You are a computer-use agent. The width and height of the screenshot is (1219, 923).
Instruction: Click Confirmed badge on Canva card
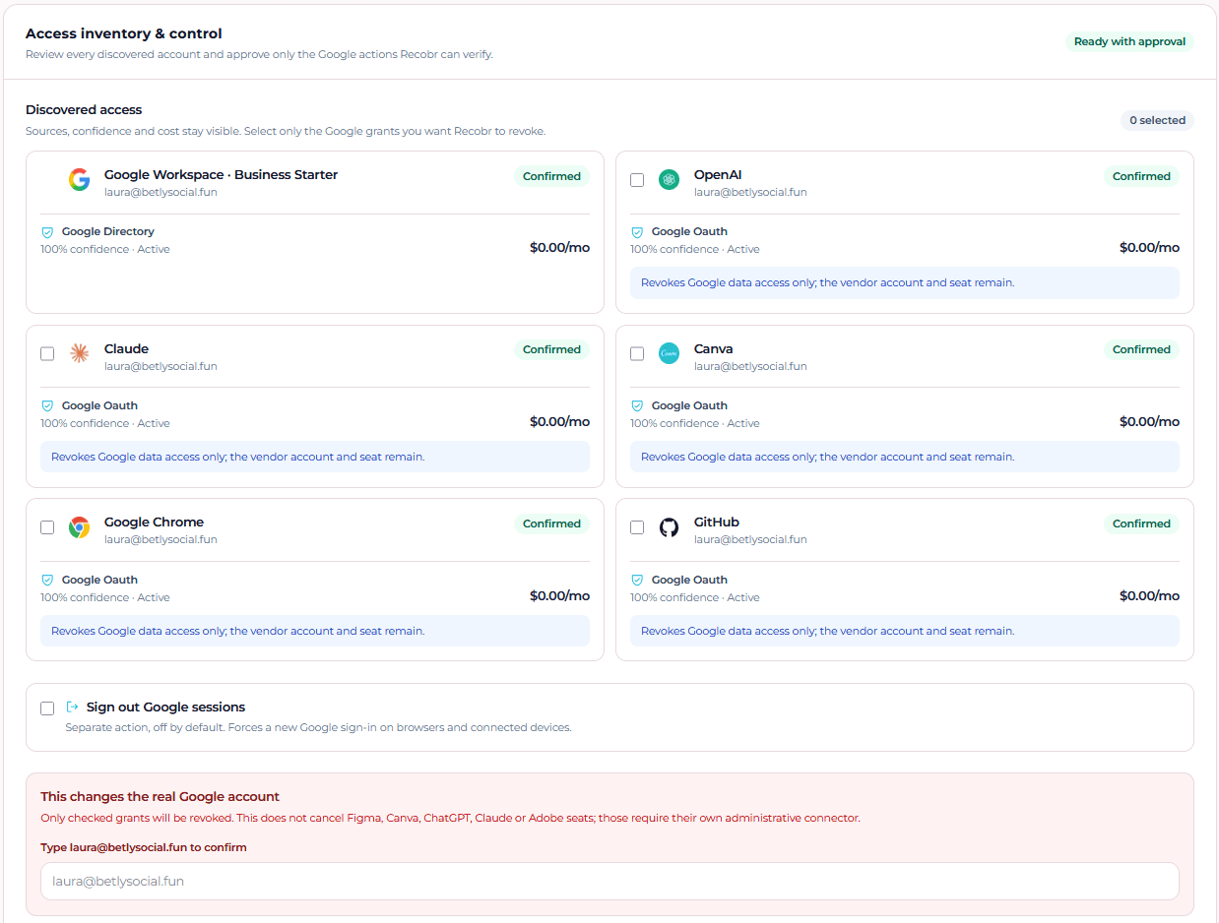tap(1141, 349)
